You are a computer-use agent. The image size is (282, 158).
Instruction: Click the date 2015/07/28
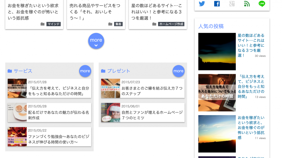(37, 82)
